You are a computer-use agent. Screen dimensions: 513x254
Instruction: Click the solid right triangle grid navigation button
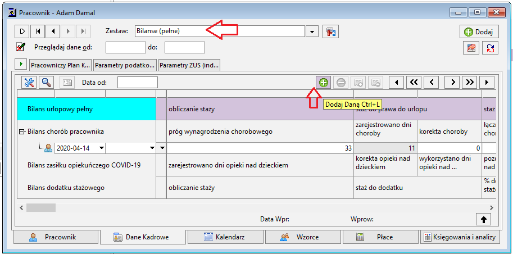click(487, 83)
